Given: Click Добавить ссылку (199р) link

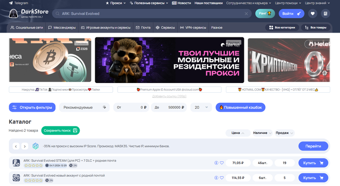Looking at the screenshot, I should (170, 96).
